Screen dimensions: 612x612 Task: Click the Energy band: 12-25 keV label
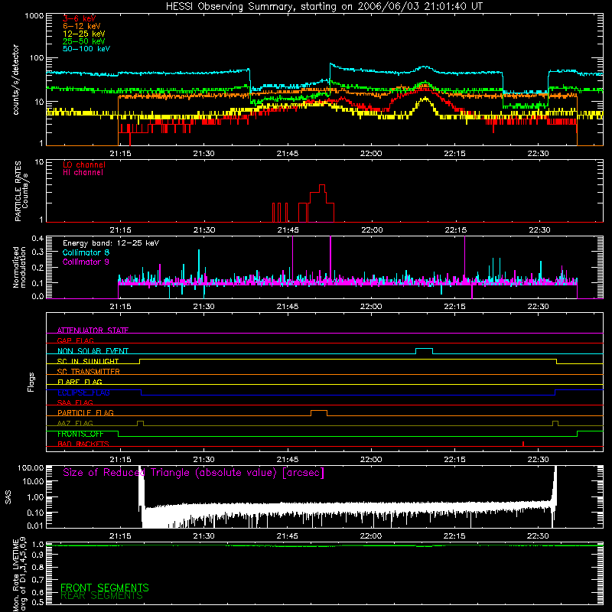point(111,243)
